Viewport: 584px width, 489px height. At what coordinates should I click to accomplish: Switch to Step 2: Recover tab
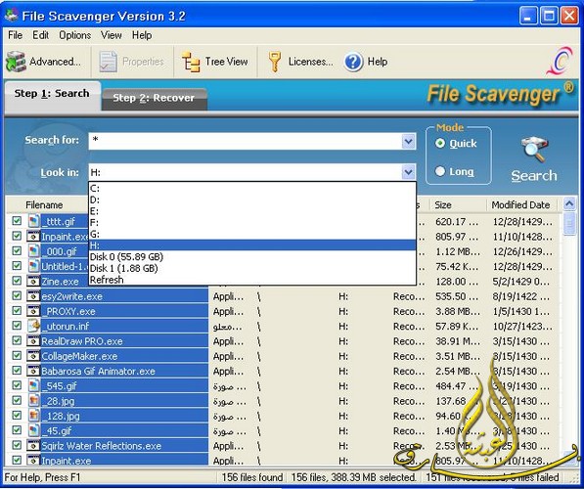pos(154,98)
